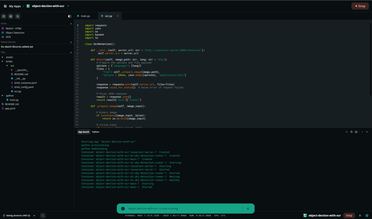Open the terminal icon in status bar
Screen dimensions: 372x219
tap(43, 215)
